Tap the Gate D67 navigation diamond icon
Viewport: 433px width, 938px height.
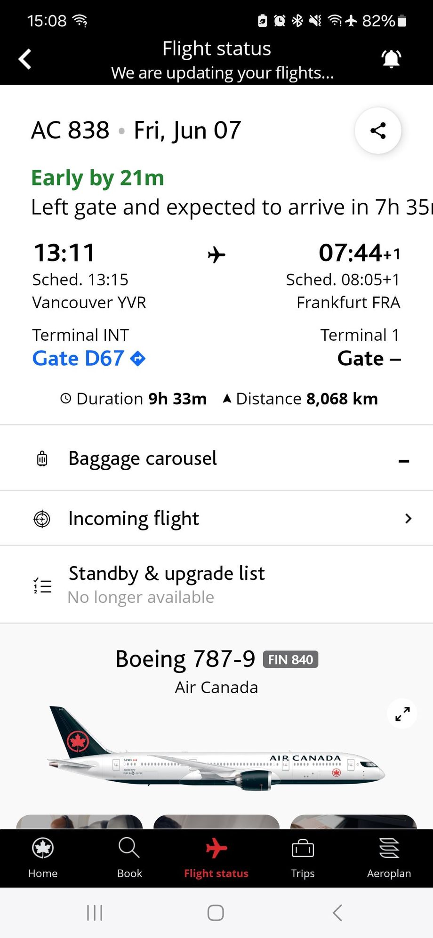[x=138, y=359]
